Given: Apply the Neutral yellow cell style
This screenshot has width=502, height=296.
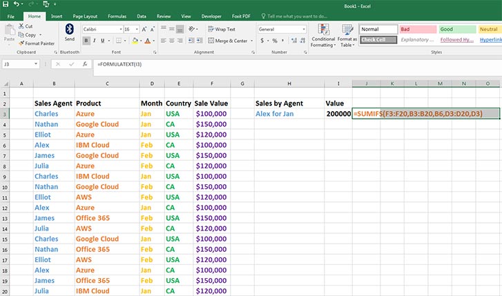Looking at the screenshot, I should (490, 29).
